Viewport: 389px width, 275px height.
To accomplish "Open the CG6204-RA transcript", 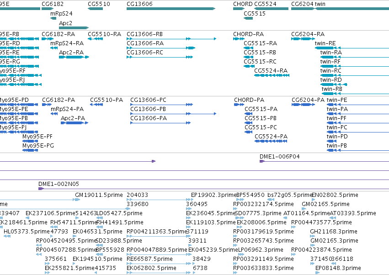I will click(303, 39).
